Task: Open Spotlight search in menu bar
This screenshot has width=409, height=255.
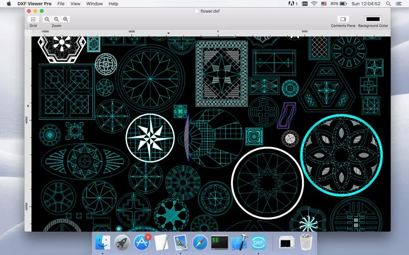Action: click(x=388, y=4)
